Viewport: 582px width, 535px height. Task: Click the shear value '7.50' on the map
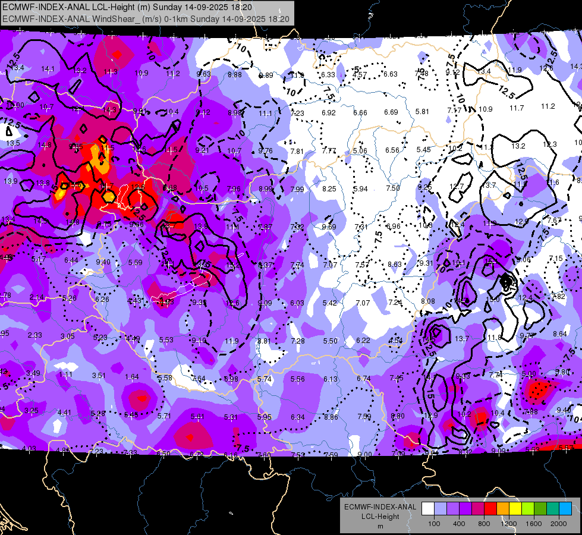[393, 188]
